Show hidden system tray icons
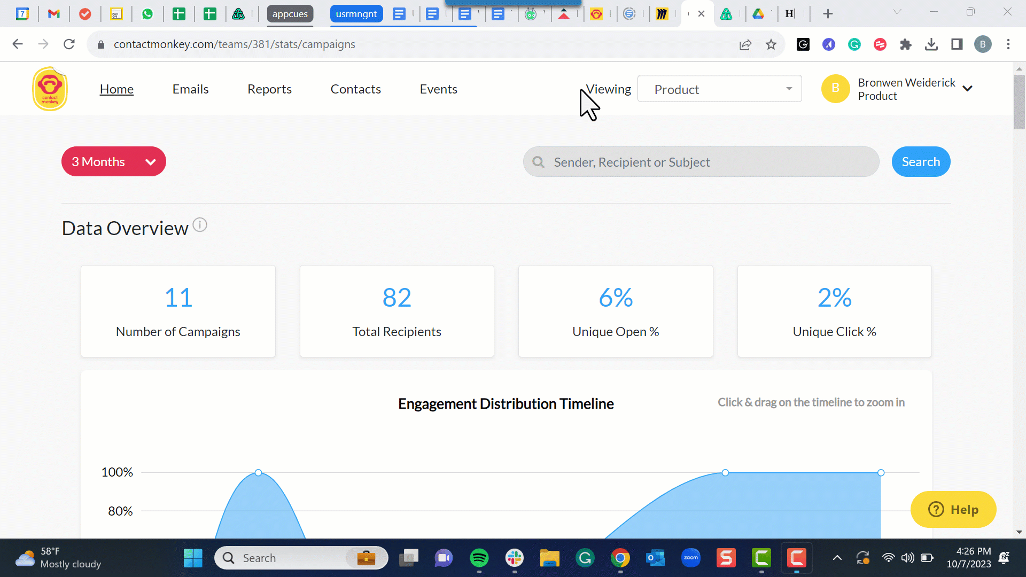The image size is (1026, 577). [837, 558]
